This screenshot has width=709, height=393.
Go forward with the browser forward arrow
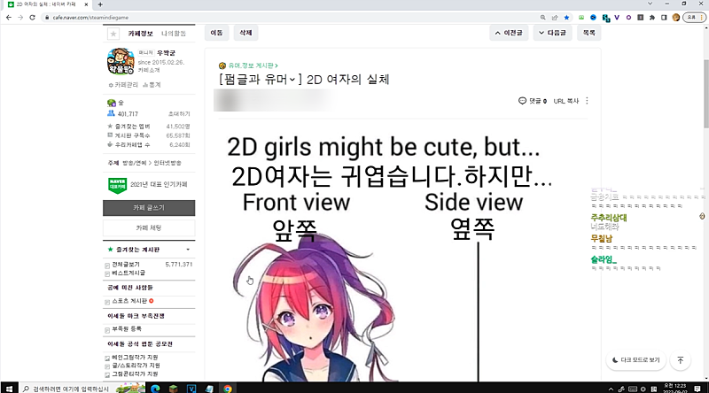[20, 17]
